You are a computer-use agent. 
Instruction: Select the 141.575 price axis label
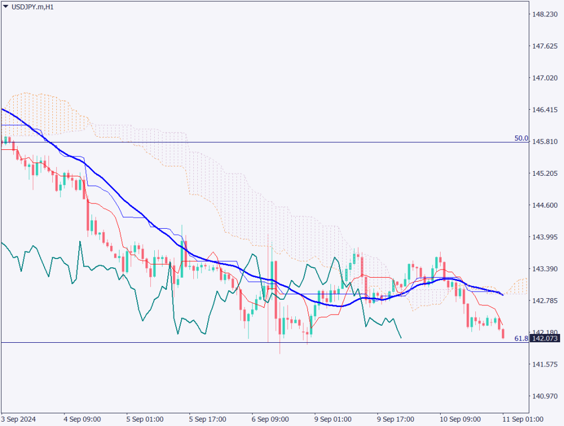545,364
